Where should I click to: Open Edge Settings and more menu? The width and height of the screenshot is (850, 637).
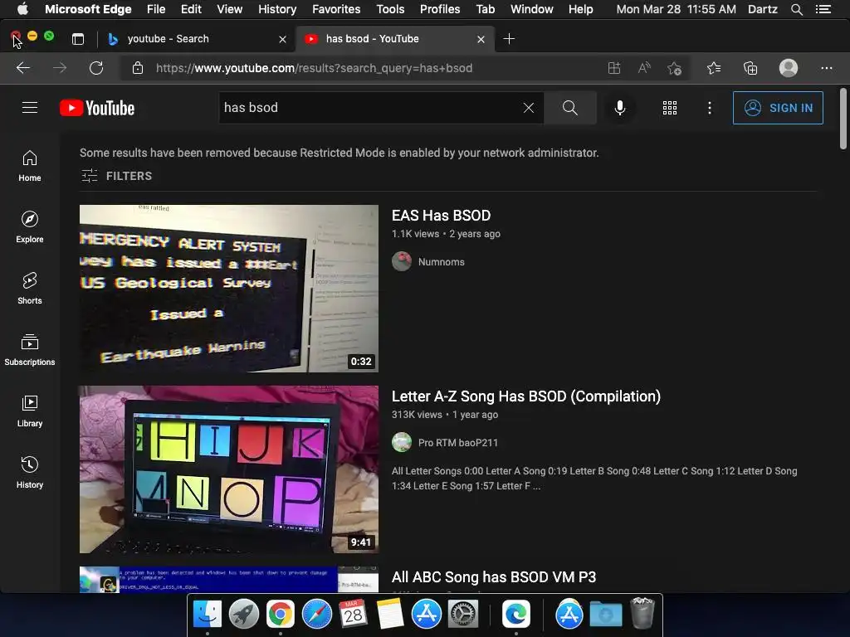tap(826, 68)
